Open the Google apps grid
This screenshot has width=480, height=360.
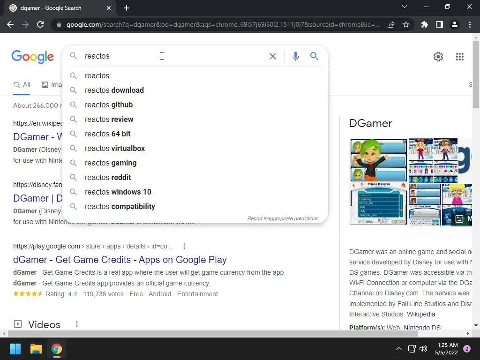coord(459,57)
